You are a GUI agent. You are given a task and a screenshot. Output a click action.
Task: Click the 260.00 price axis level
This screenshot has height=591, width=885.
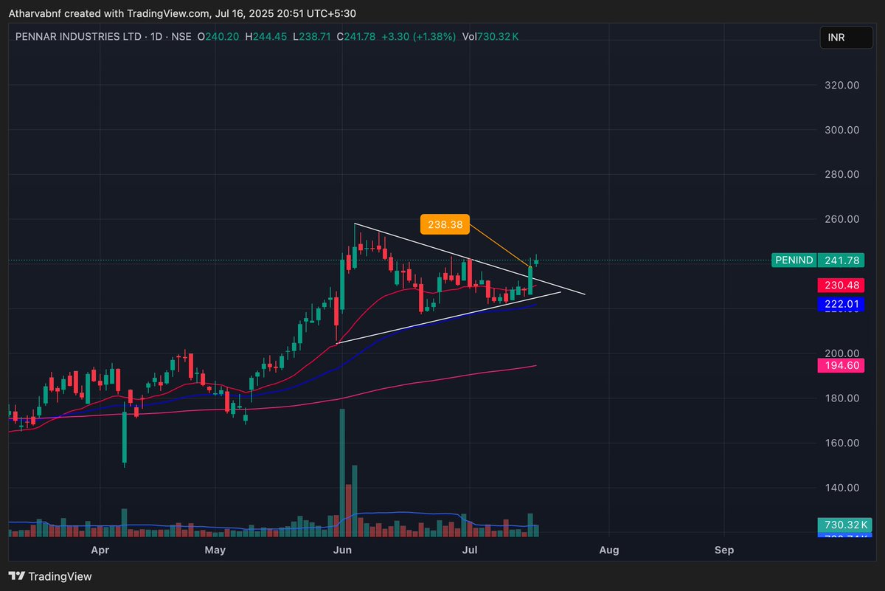[841, 219]
